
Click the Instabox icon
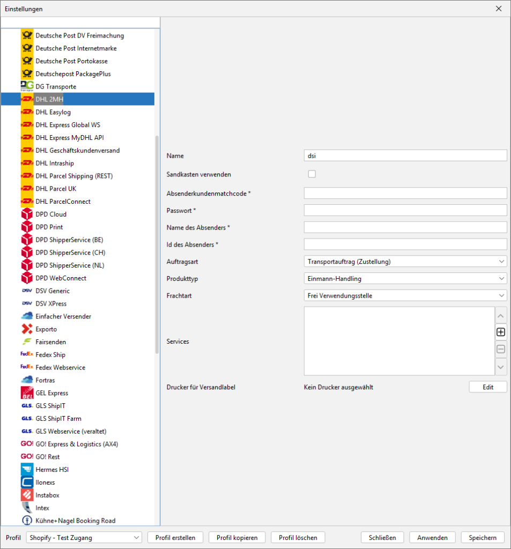pos(27,495)
